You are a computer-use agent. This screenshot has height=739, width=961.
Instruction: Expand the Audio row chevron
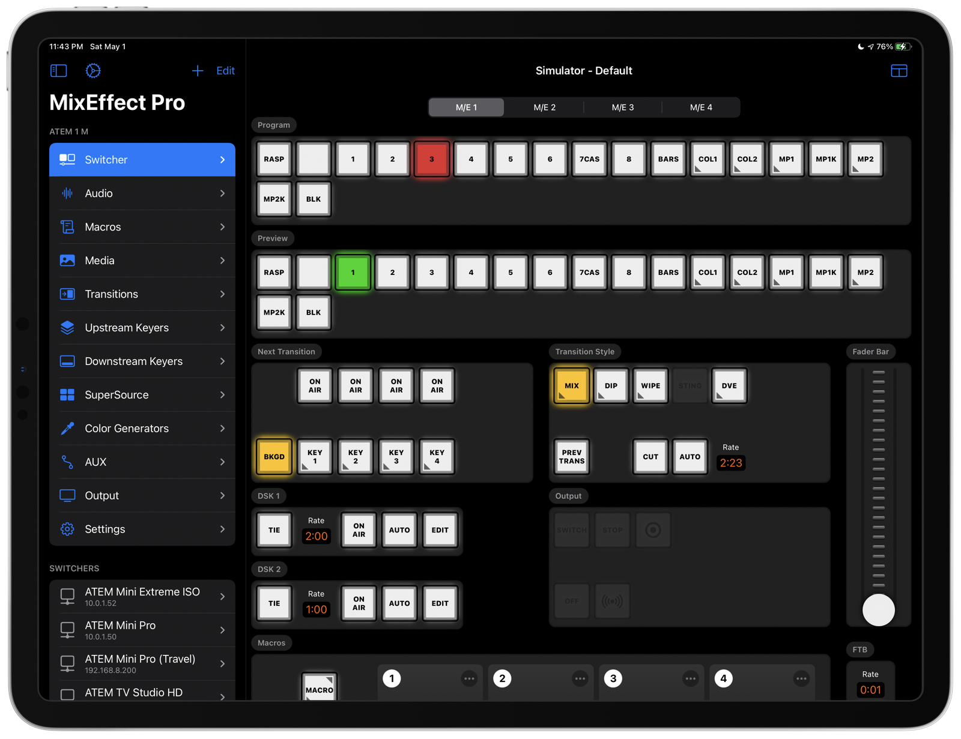coord(222,193)
